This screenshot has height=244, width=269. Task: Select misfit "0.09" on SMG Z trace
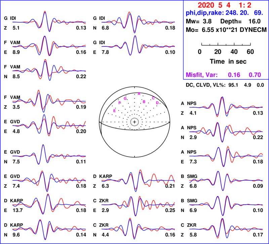tap(258, 186)
